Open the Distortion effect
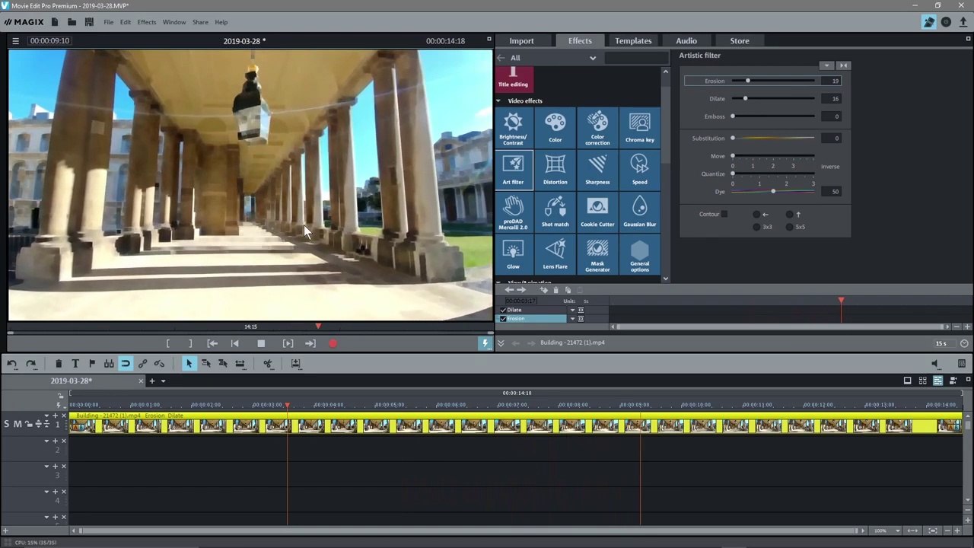Viewport: 974px width, 548px height. [x=555, y=170]
